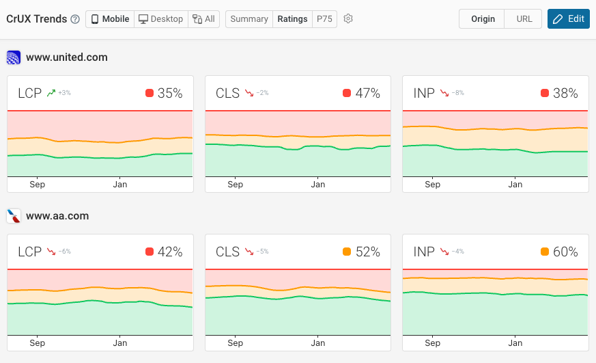Click the blue Edit button
Image resolution: width=596 pixels, height=363 pixels.
click(x=569, y=19)
